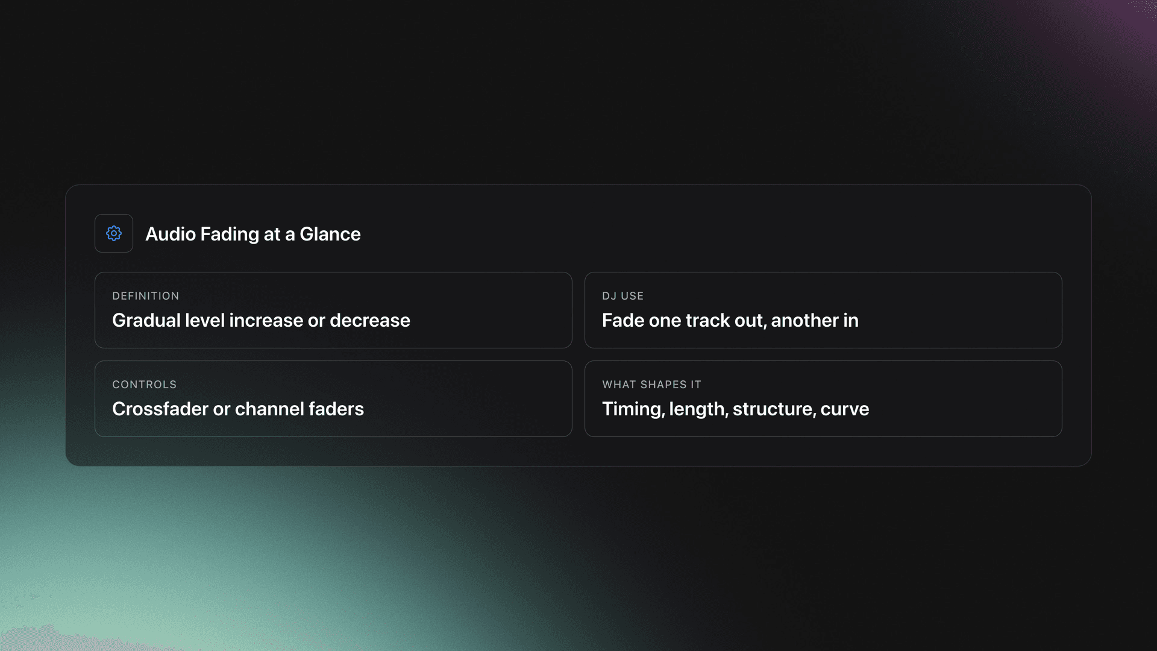This screenshot has height=651, width=1157.
Task: Click the word "Glance" in the heading
Action: [330, 234]
